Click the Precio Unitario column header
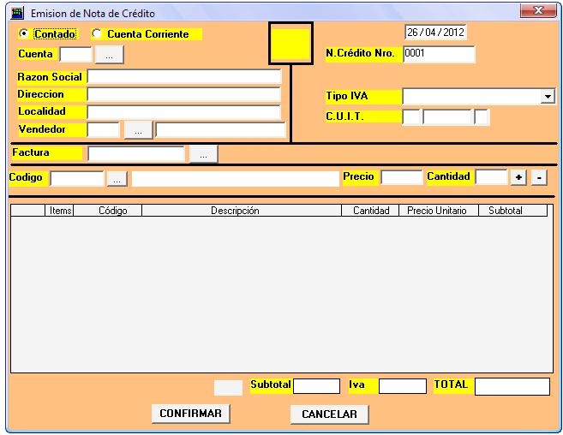The width and height of the screenshot is (563, 435). (x=437, y=210)
